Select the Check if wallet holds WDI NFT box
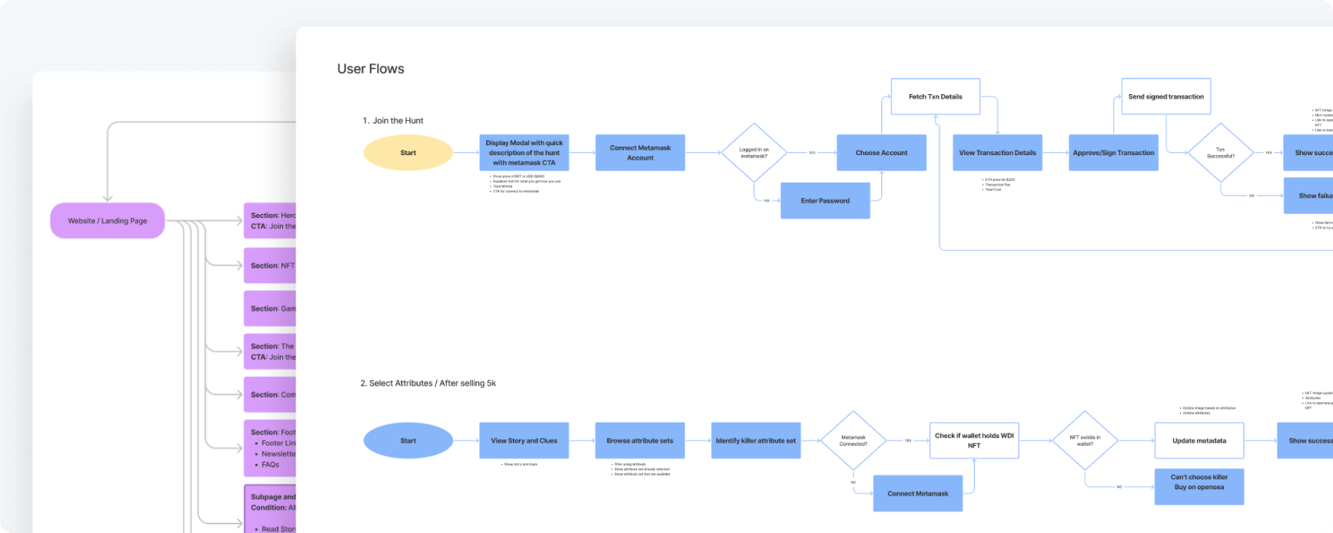1333x533 pixels. click(974, 441)
